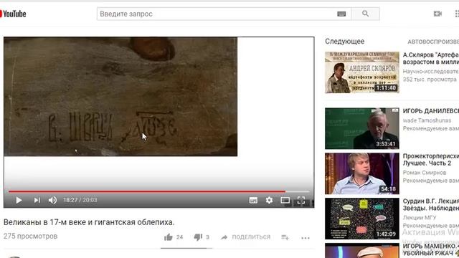Mute the video volume speaker icon
459x258 pixels.
click(x=52, y=200)
